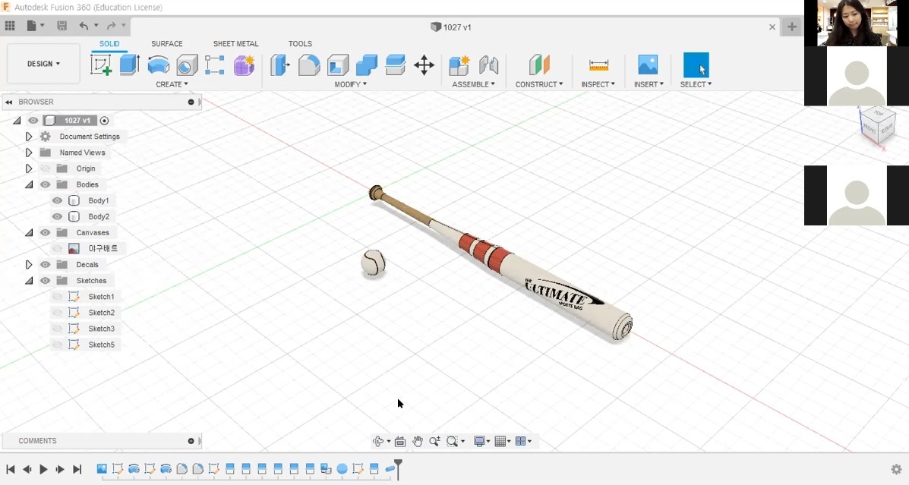Select the Rectangular Pattern tool
This screenshot has height=485, width=909.
pos(214,65)
